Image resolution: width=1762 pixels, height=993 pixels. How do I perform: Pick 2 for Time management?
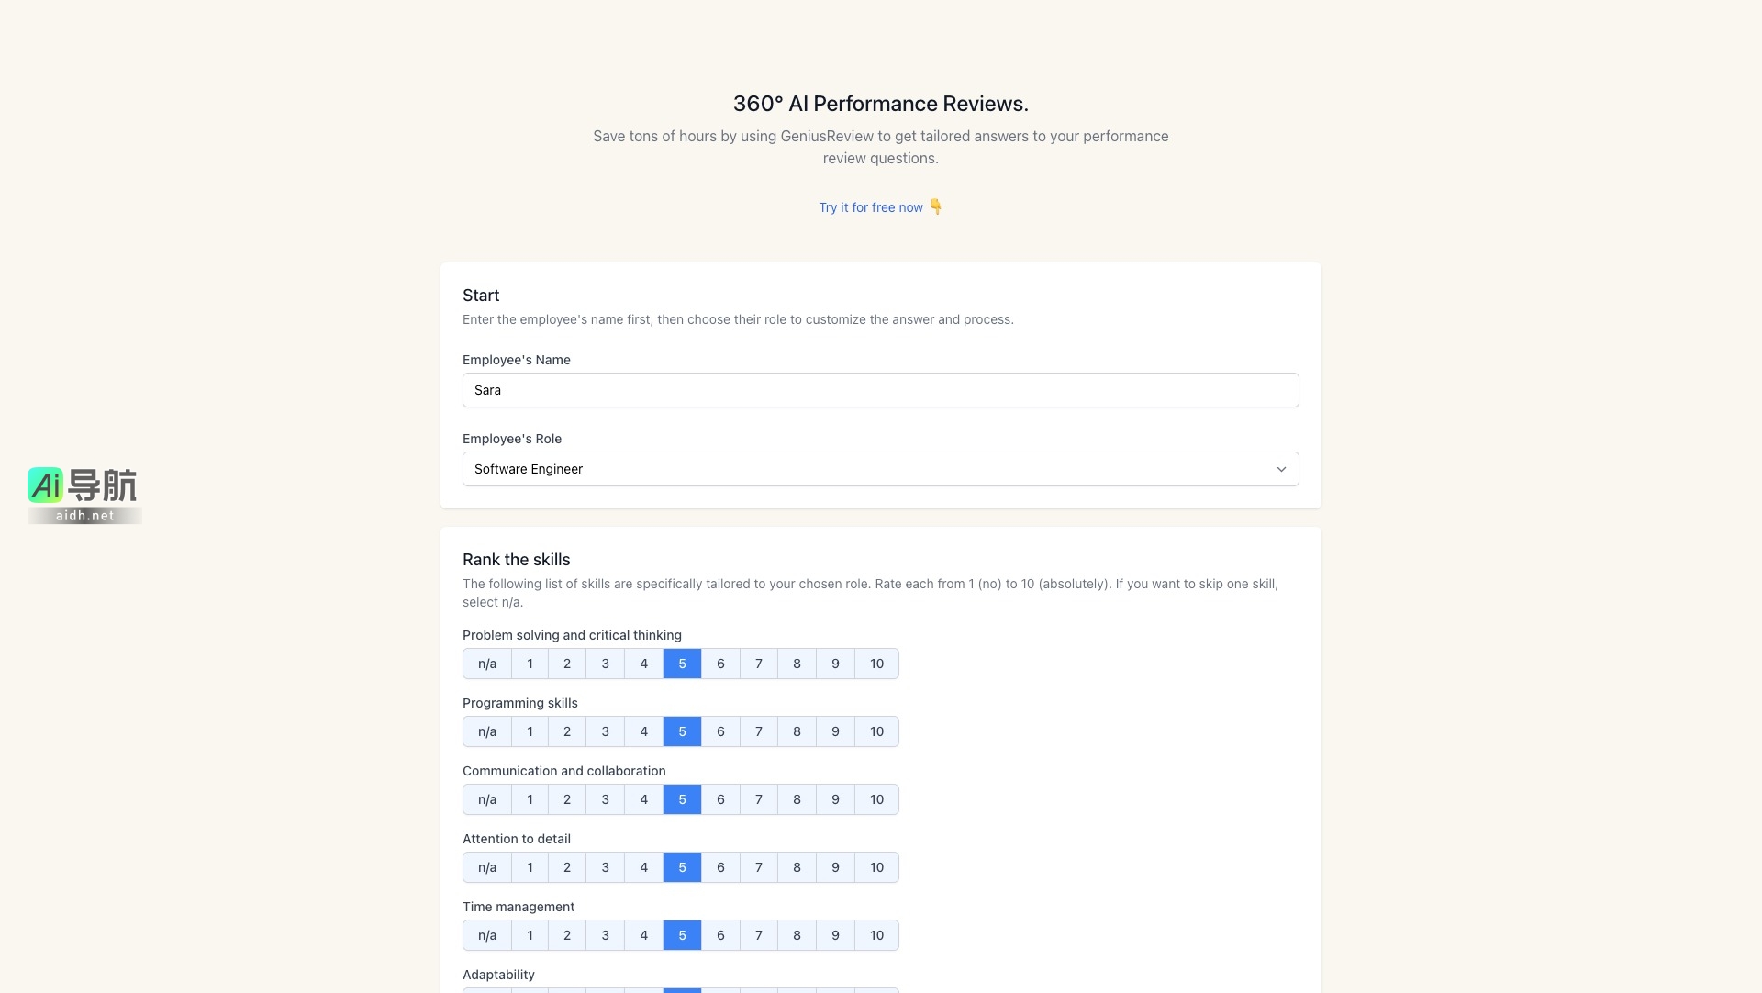click(567, 935)
